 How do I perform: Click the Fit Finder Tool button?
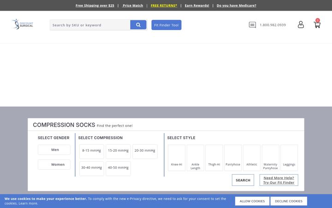coord(166,25)
